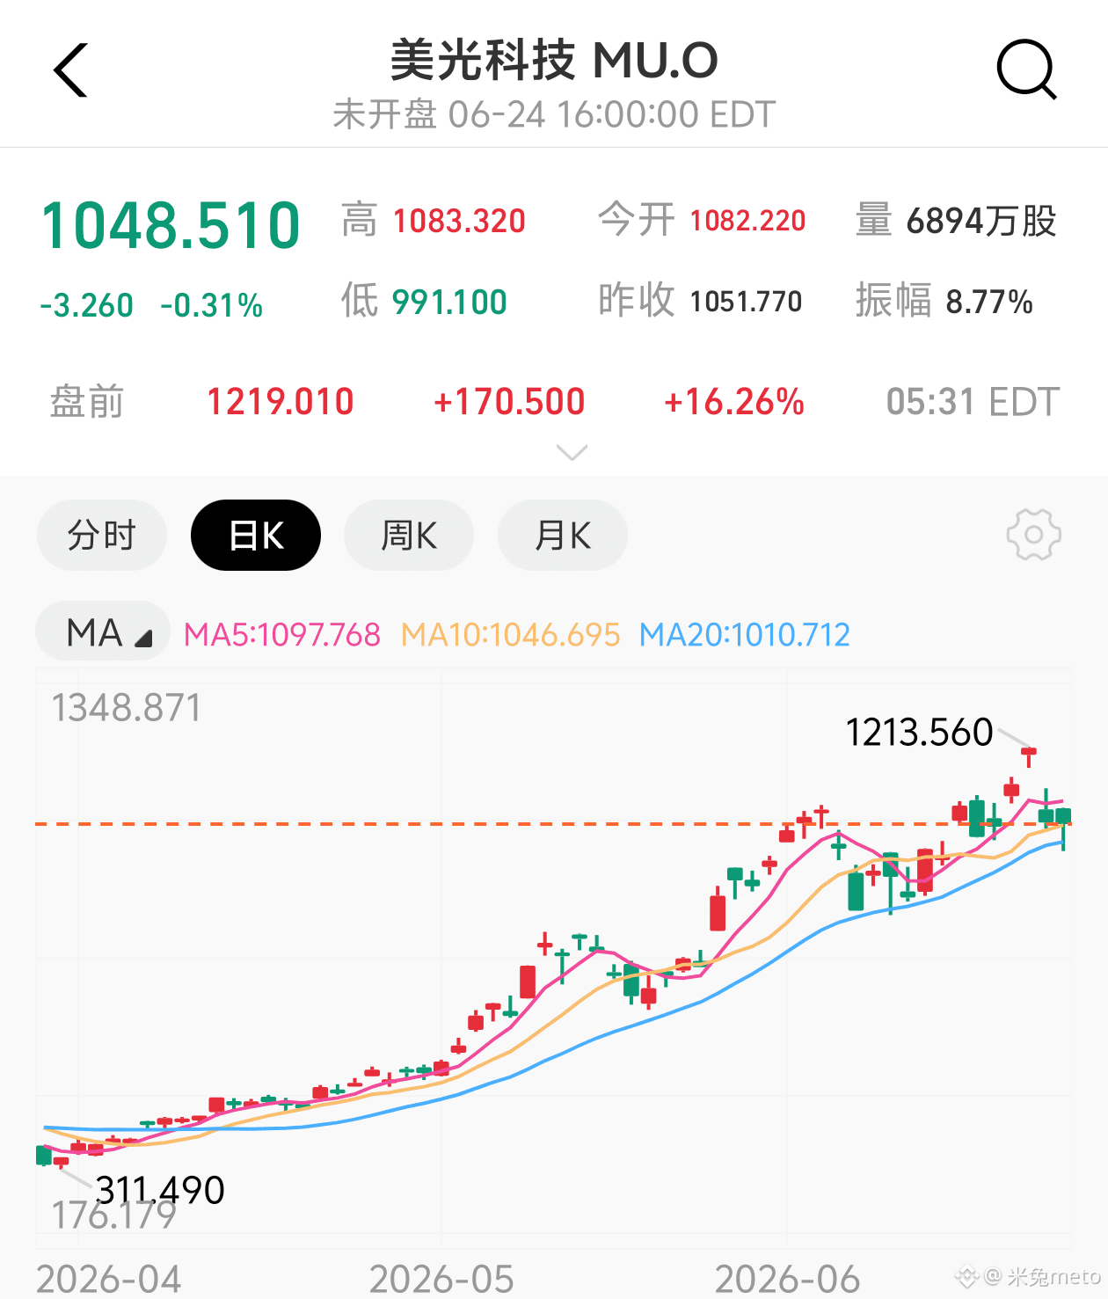
Task: Tap the pre-market change +170.500
Action: tap(509, 402)
